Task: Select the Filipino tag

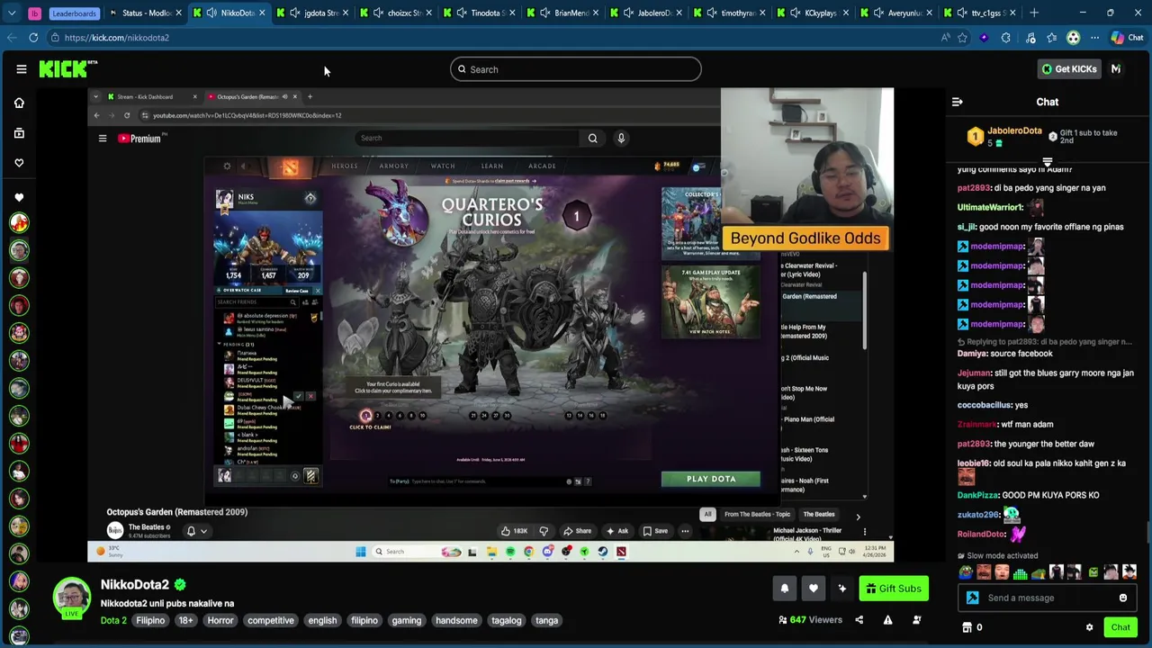Action: point(150,620)
